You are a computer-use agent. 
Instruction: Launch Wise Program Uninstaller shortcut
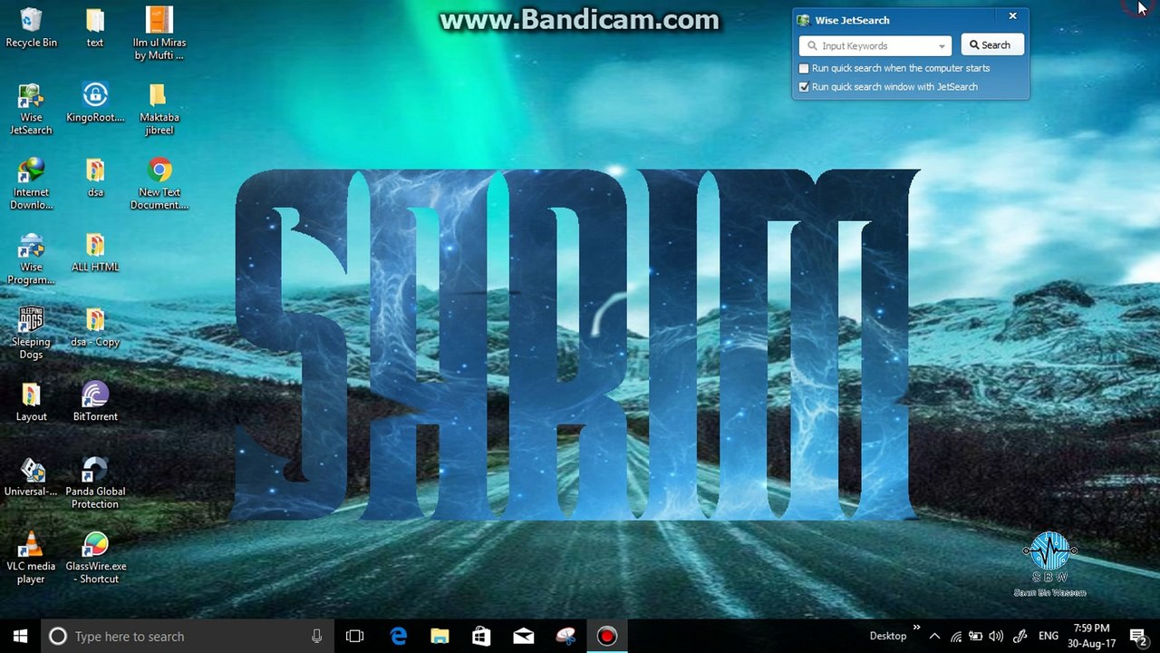31,258
